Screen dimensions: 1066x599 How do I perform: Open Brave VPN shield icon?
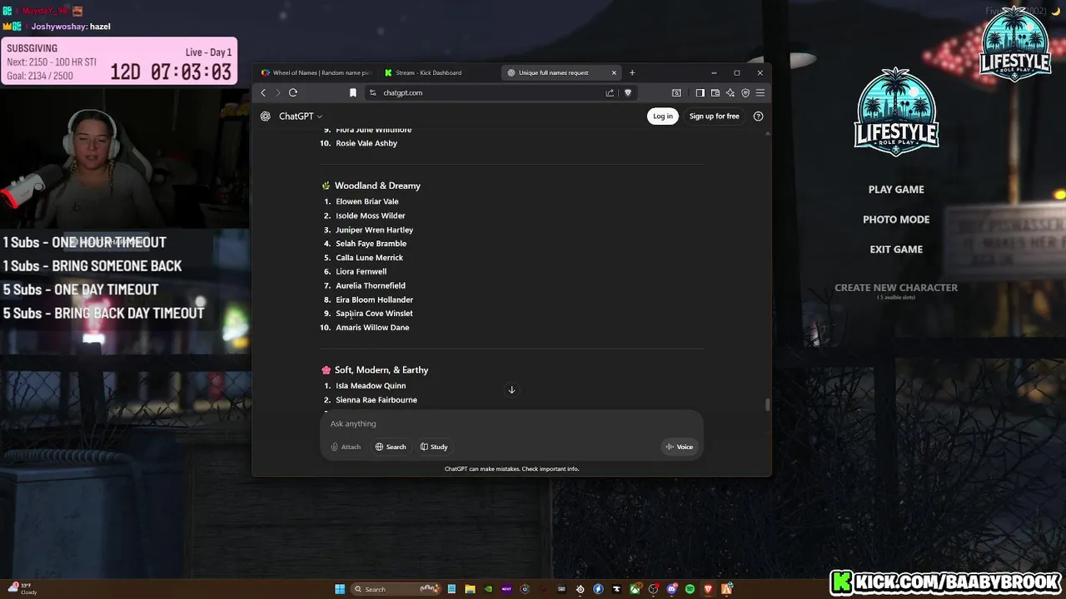745,92
